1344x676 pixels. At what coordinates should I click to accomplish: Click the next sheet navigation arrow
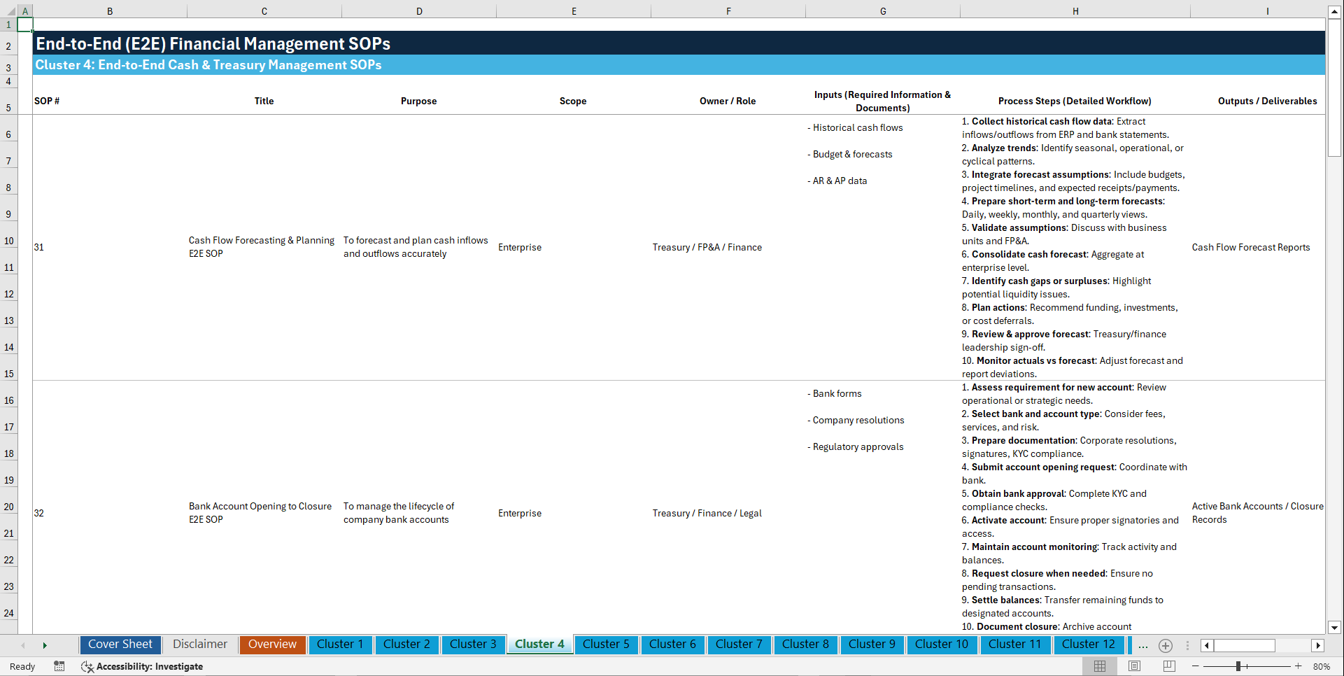(x=45, y=645)
